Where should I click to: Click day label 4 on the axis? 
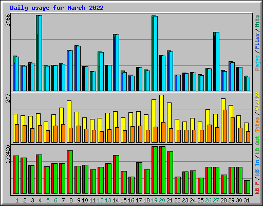click(x=40, y=200)
